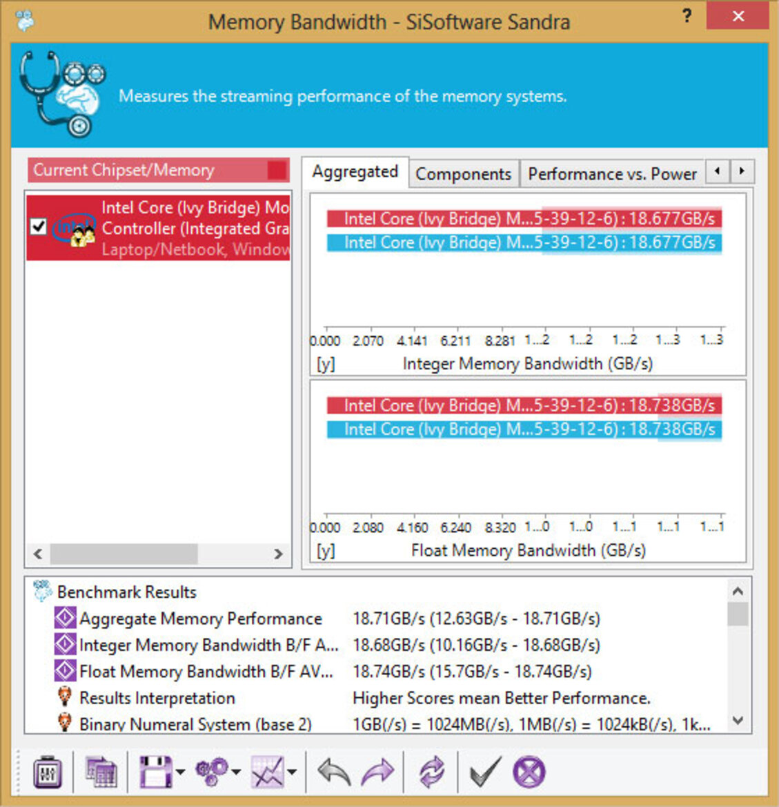Click the Sandra app icon in title bar
The width and height of the screenshot is (779, 807).
click(26, 21)
